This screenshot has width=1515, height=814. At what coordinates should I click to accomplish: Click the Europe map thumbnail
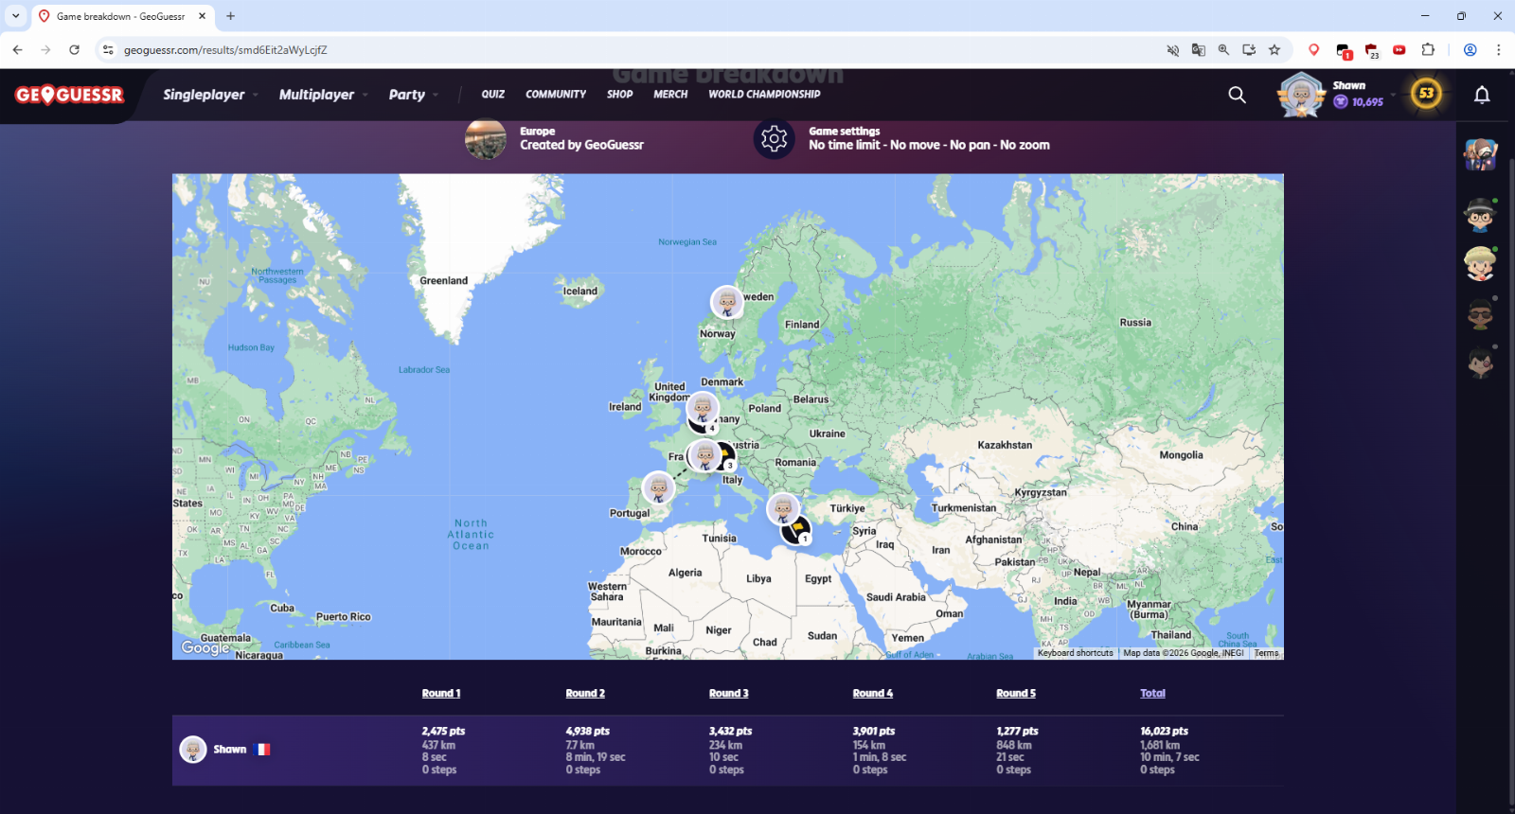point(486,139)
